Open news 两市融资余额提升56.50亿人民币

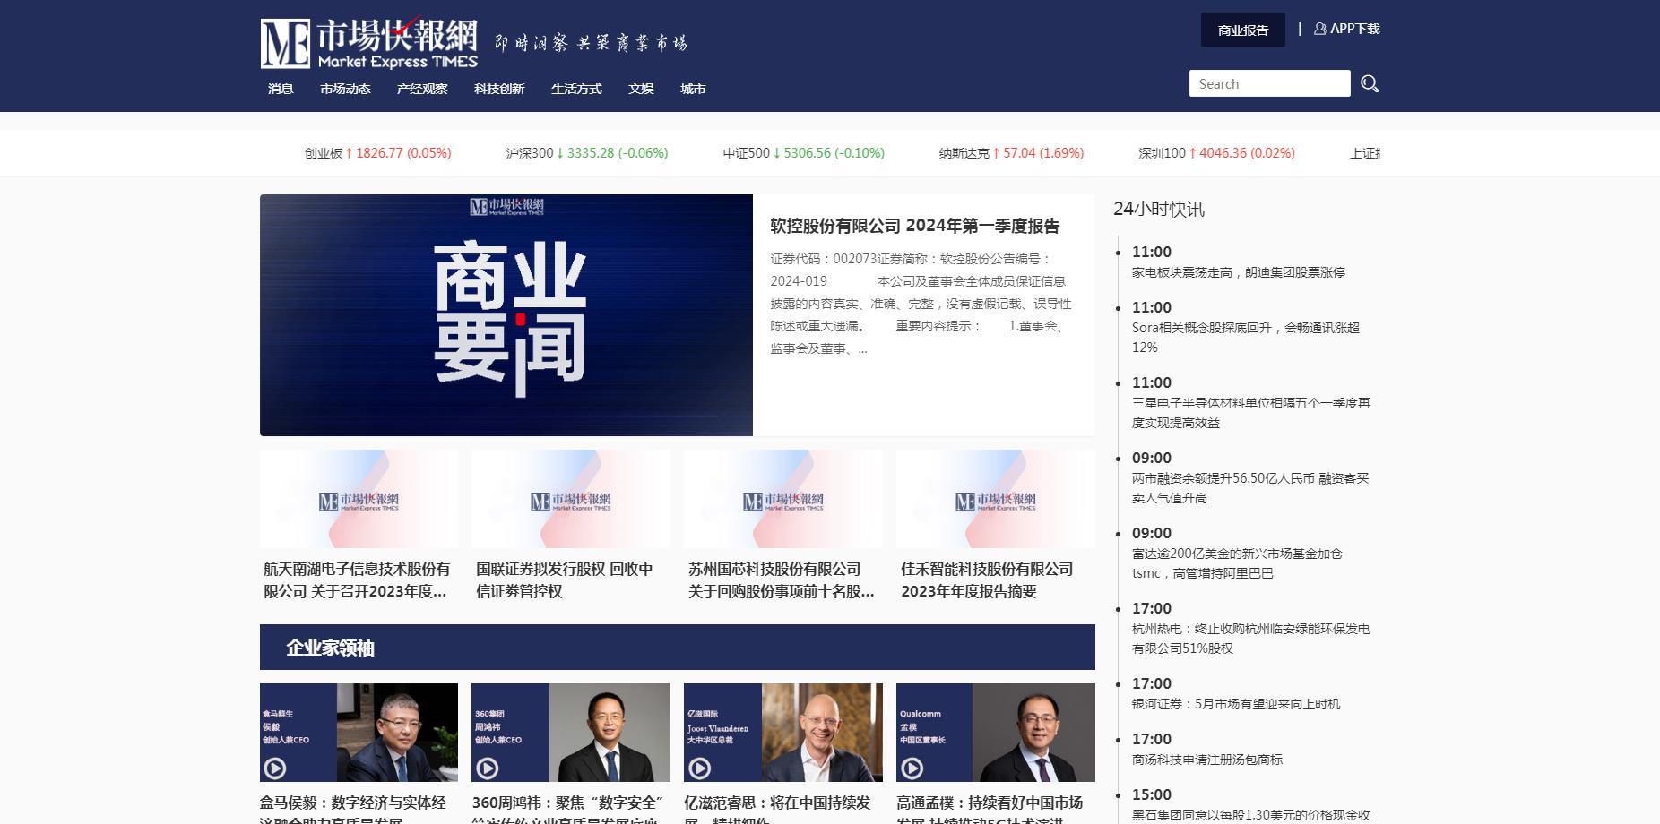pyautogui.click(x=1250, y=488)
